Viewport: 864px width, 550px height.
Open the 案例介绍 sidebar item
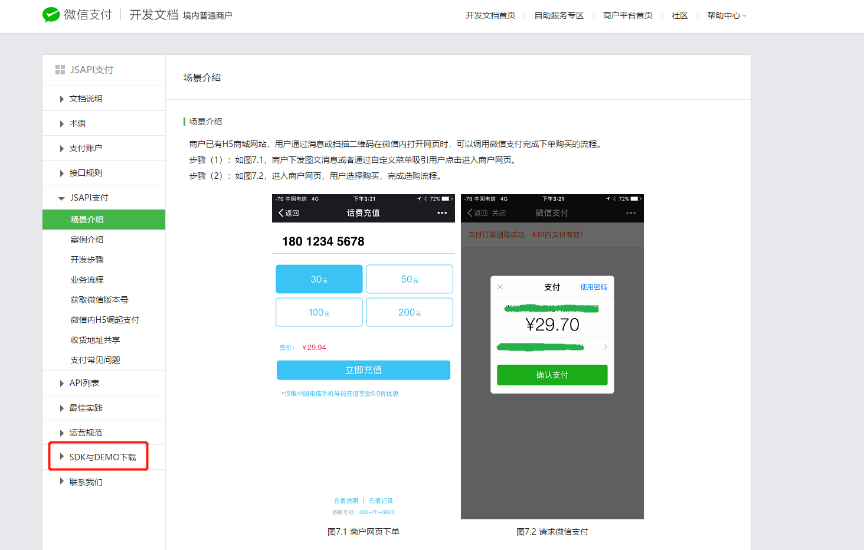click(x=87, y=240)
